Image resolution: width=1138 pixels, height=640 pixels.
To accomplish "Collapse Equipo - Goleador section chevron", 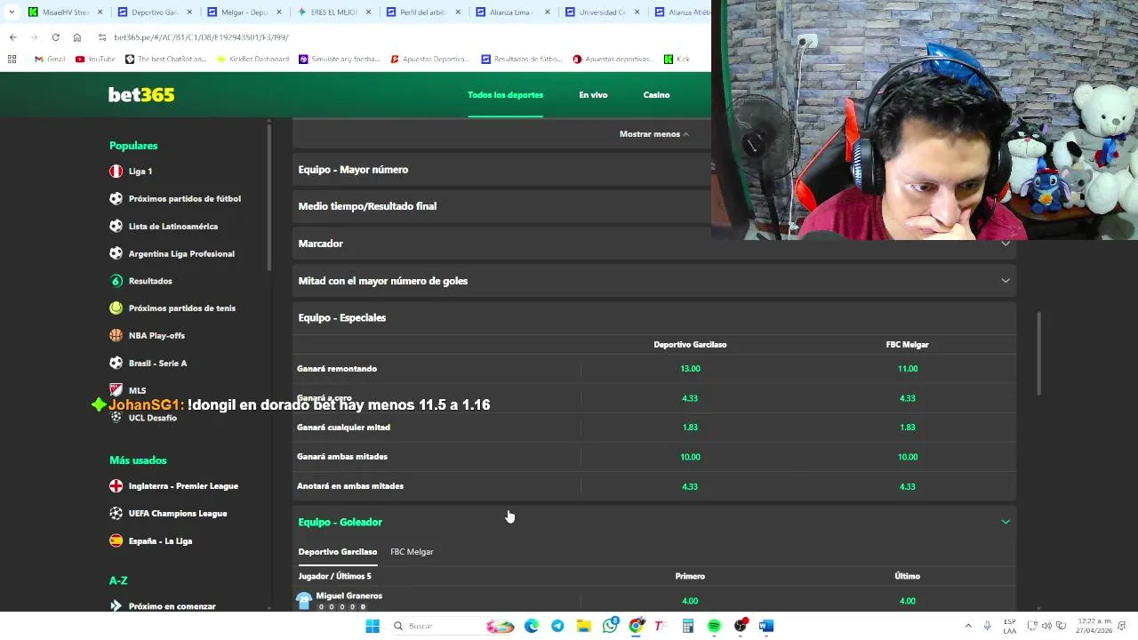I will tap(1006, 522).
